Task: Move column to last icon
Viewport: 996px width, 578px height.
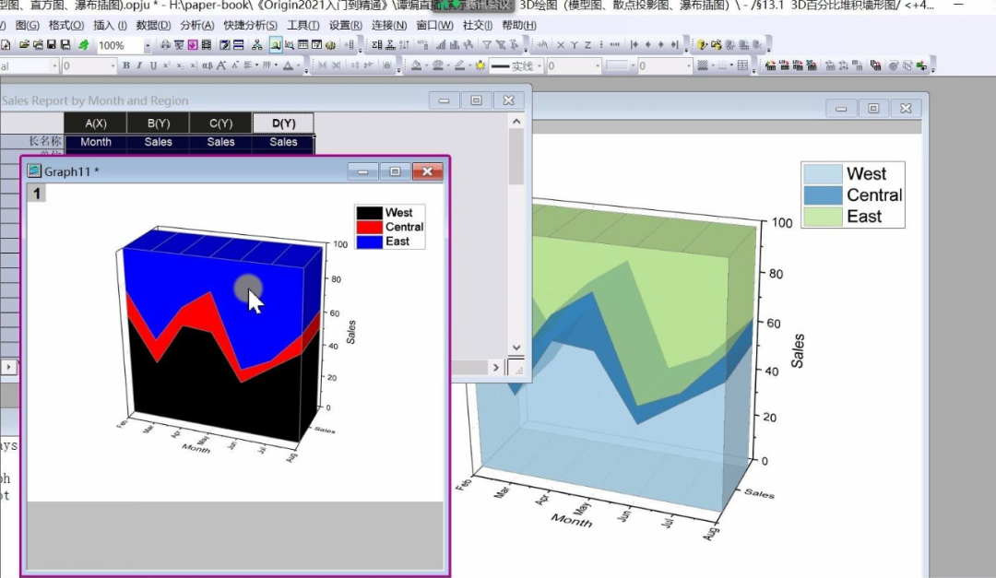Action: [674, 45]
